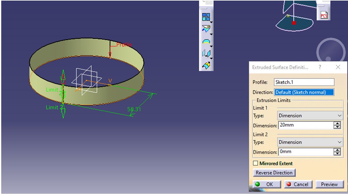Click the compass red square manipulator

coord(294,23)
